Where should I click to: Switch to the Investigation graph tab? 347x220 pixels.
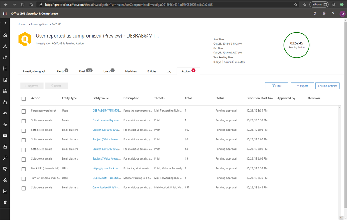pos(34,71)
